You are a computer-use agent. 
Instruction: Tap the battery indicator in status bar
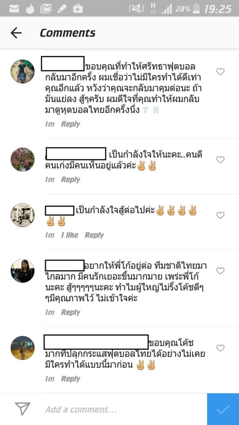[196, 9]
